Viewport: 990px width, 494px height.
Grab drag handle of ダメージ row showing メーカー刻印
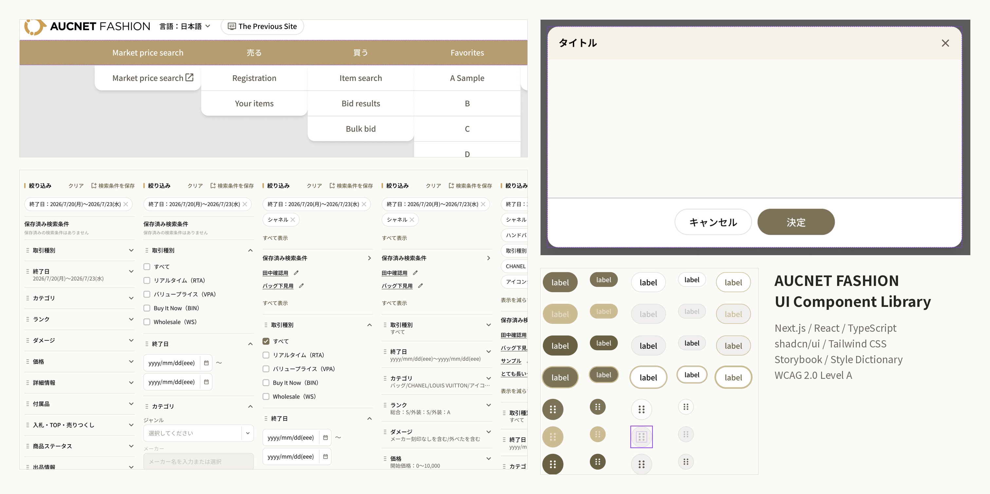(385, 432)
